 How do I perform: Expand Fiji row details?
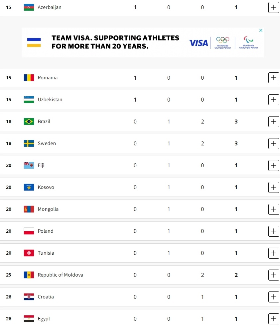click(x=274, y=165)
